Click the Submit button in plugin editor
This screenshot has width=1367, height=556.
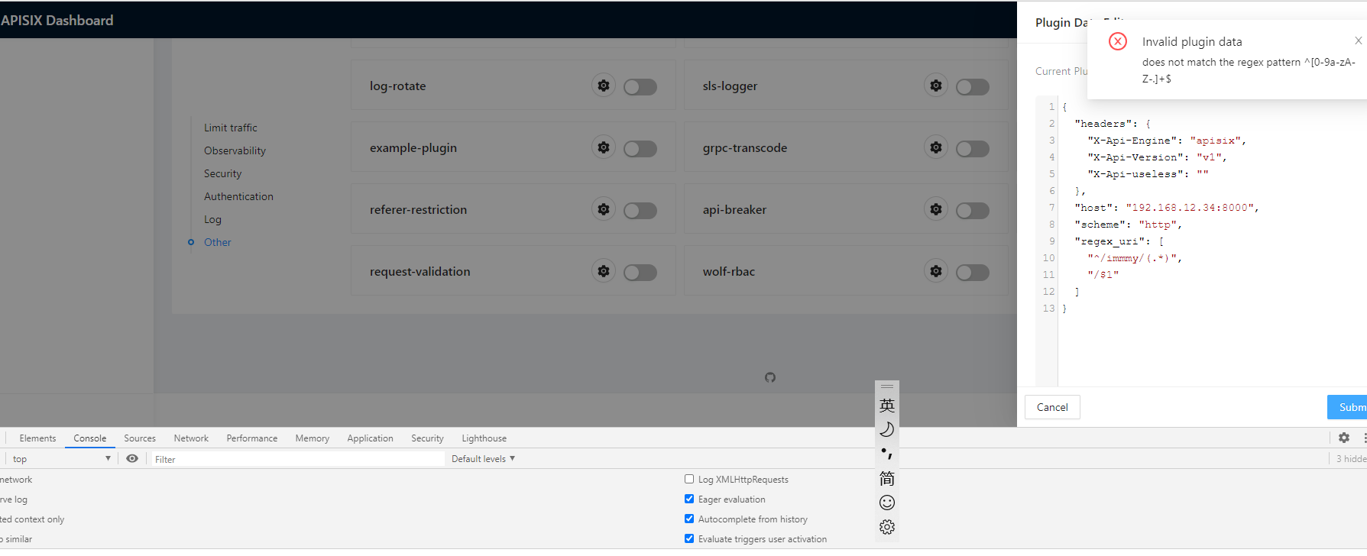point(1347,407)
